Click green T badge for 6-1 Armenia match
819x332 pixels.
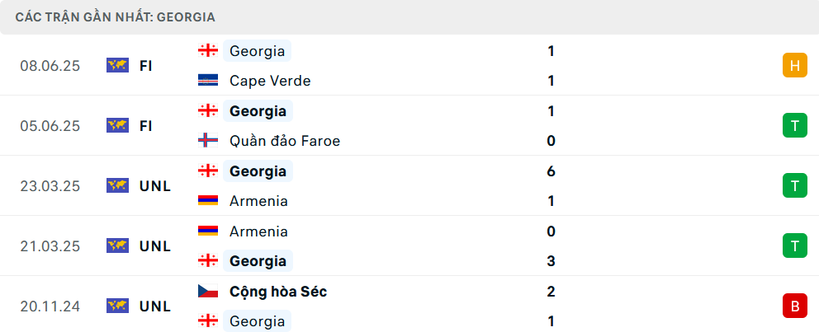[794, 185]
